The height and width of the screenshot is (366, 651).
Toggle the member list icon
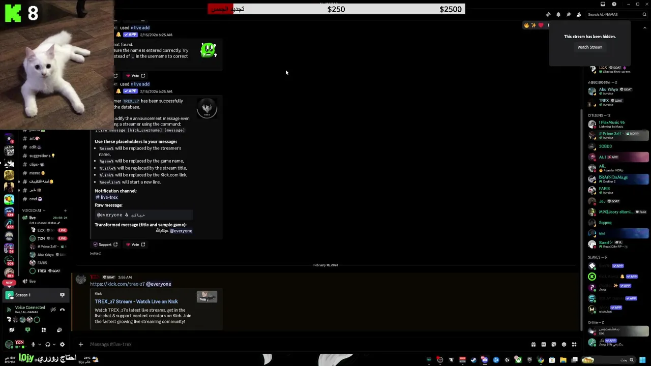click(578, 14)
